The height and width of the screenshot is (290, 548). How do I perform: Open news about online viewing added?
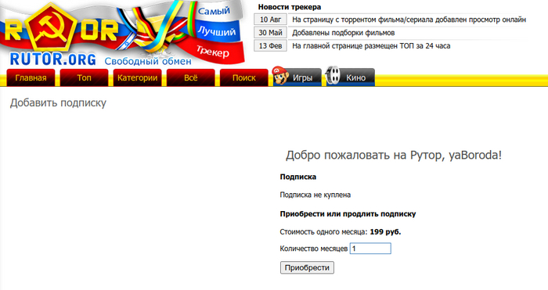click(409, 20)
